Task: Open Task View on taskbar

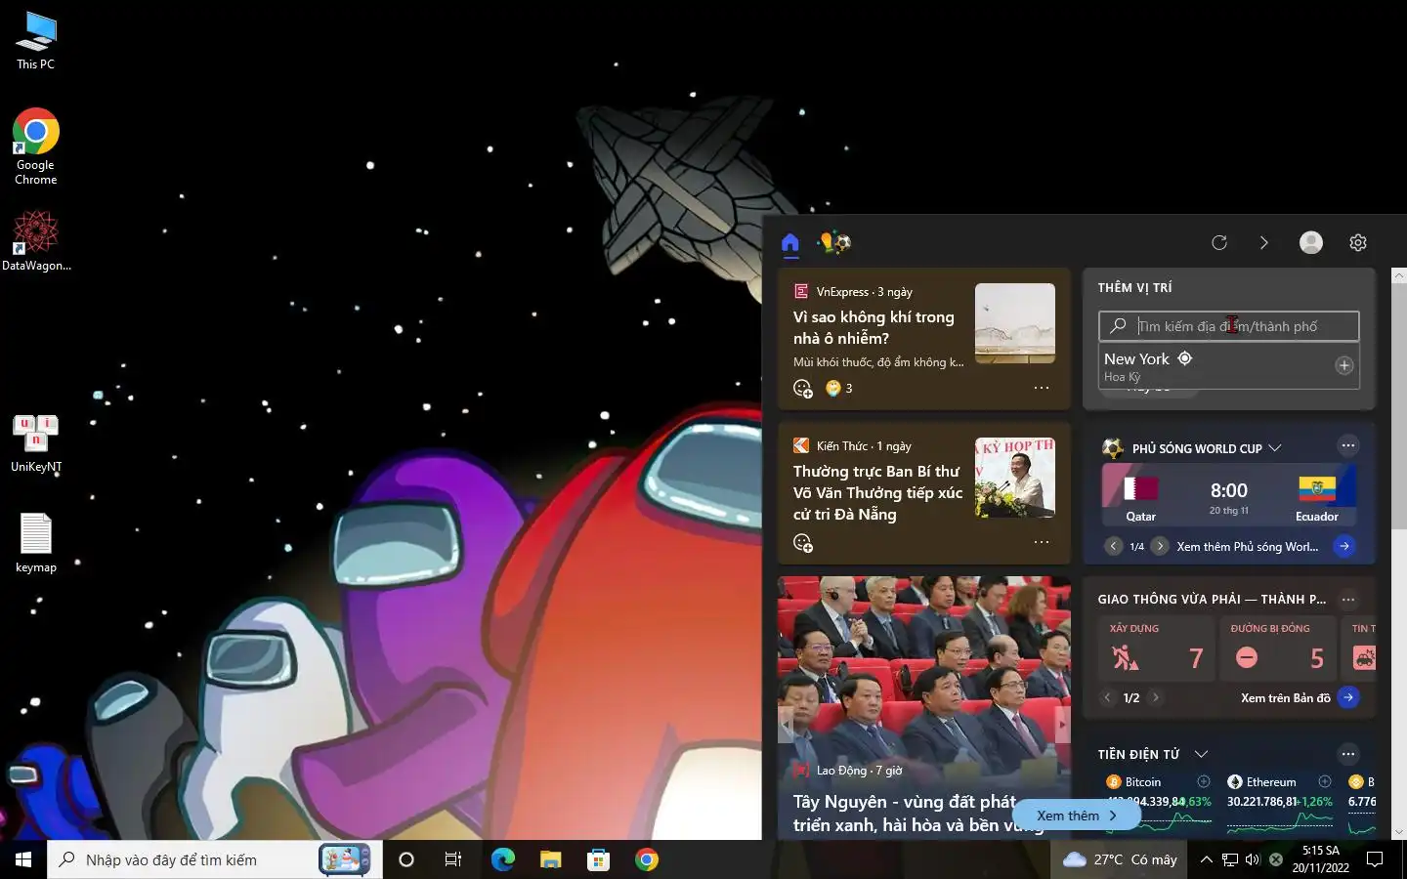Action: click(453, 859)
